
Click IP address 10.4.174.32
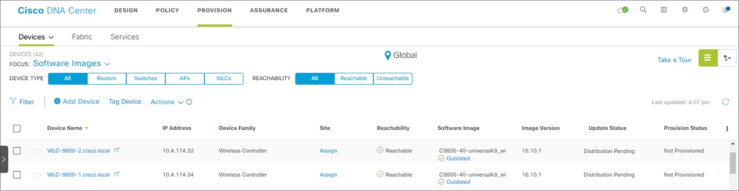pos(178,151)
